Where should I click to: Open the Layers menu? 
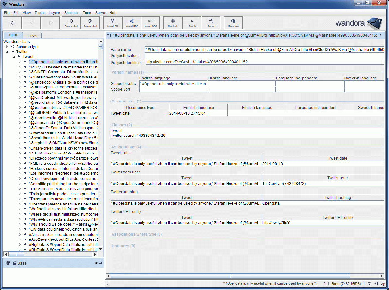(x=54, y=12)
